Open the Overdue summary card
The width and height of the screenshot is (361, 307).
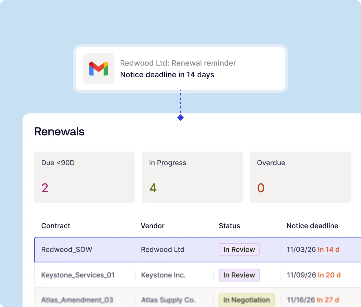300,177
